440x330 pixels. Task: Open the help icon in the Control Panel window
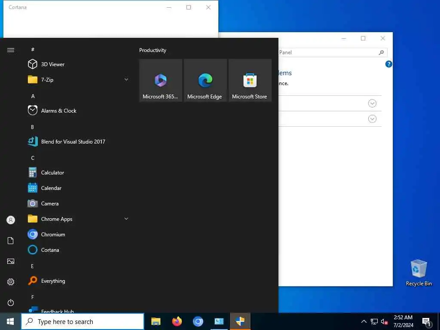388,64
